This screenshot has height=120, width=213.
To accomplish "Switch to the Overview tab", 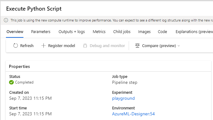I will coord(15,32).
